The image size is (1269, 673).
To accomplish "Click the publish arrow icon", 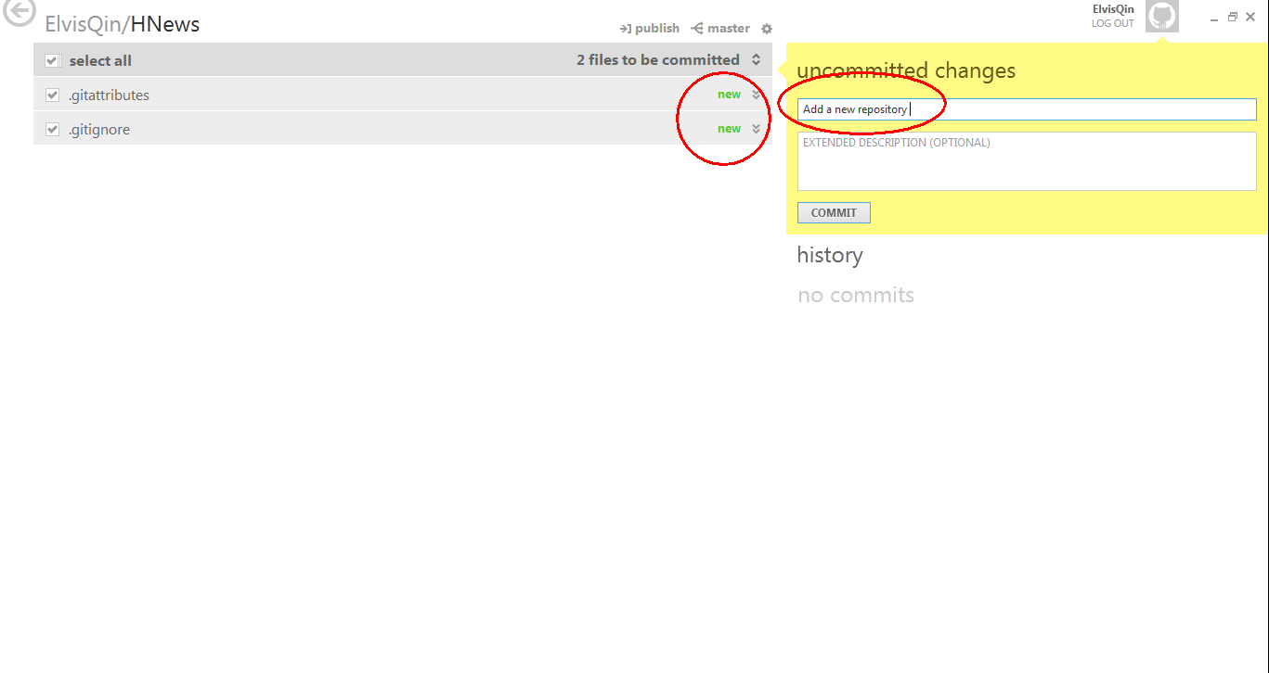I will click(626, 29).
